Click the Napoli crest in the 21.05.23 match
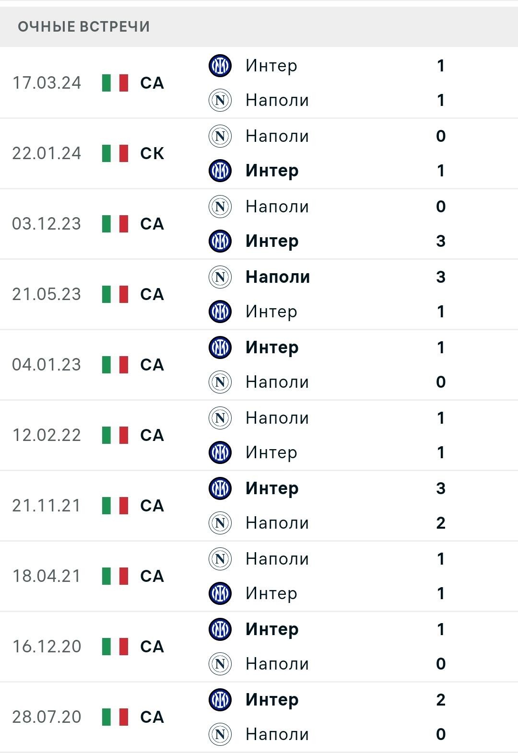 pos(220,277)
